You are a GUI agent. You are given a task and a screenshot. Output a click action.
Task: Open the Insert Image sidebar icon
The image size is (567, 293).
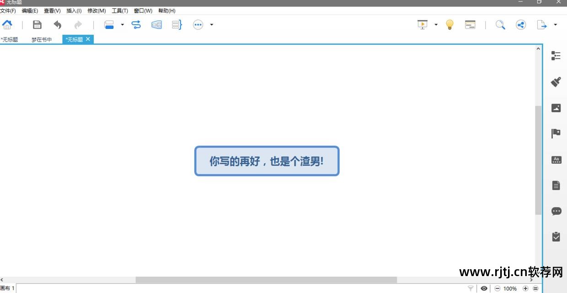pos(556,107)
